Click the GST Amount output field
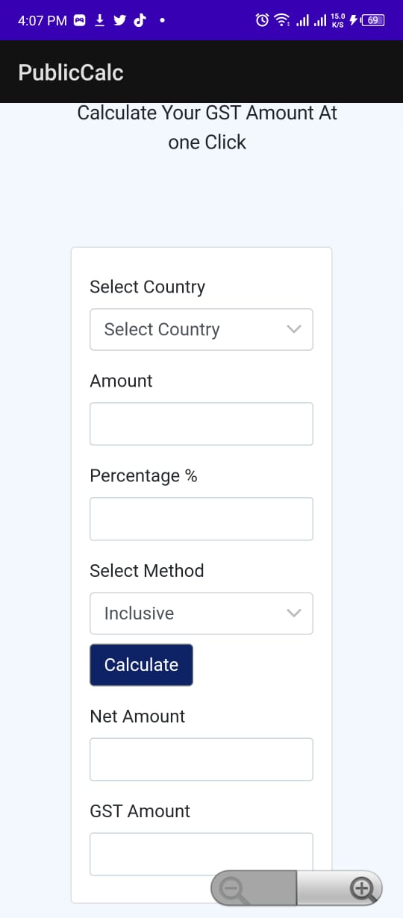Image resolution: width=403 pixels, height=918 pixels. point(201,854)
